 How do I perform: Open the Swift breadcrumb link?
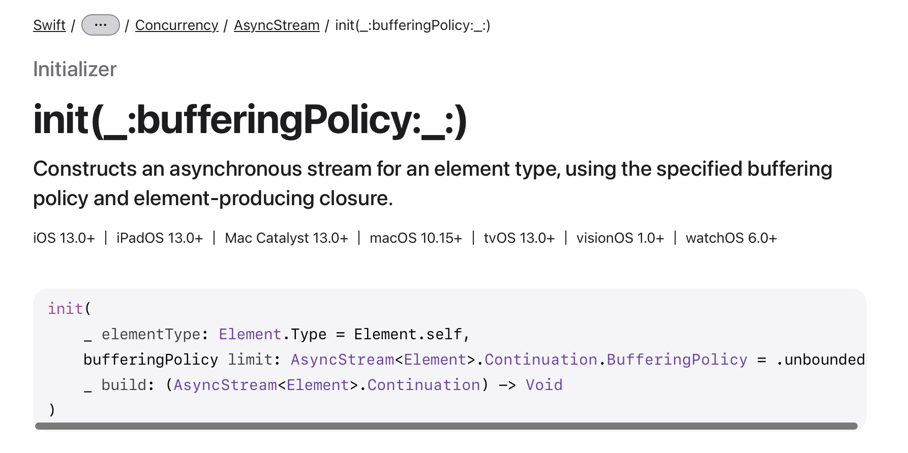click(49, 25)
